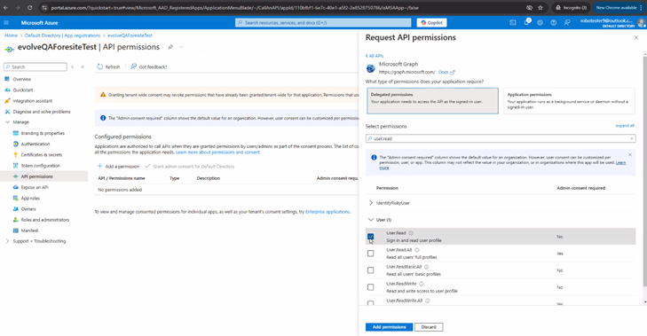Image resolution: width=647 pixels, height=336 pixels.
Task: Expand Support + Troubleshooting section
Action: pyautogui.click(x=7, y=241)
